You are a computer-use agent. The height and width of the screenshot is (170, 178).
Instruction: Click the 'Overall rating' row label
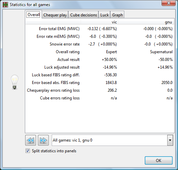[68, 52]
